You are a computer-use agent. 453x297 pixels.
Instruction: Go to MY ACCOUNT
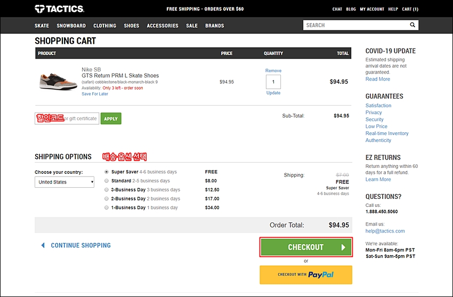coord(372,9)
